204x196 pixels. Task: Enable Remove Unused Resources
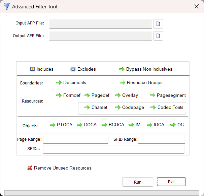(30, 168)
